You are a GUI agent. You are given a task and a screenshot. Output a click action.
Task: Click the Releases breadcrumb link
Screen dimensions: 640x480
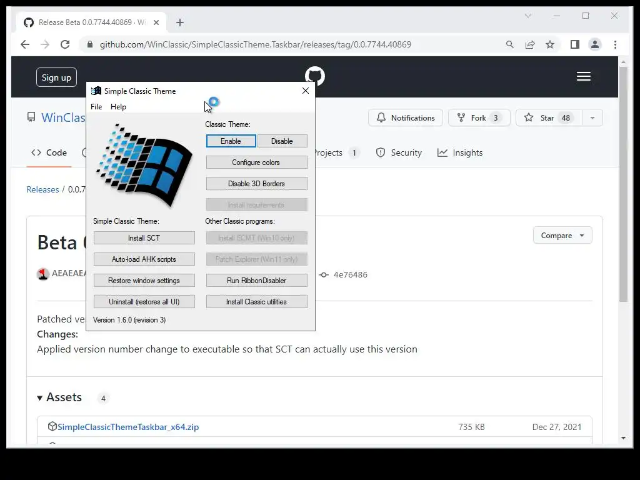42,189
